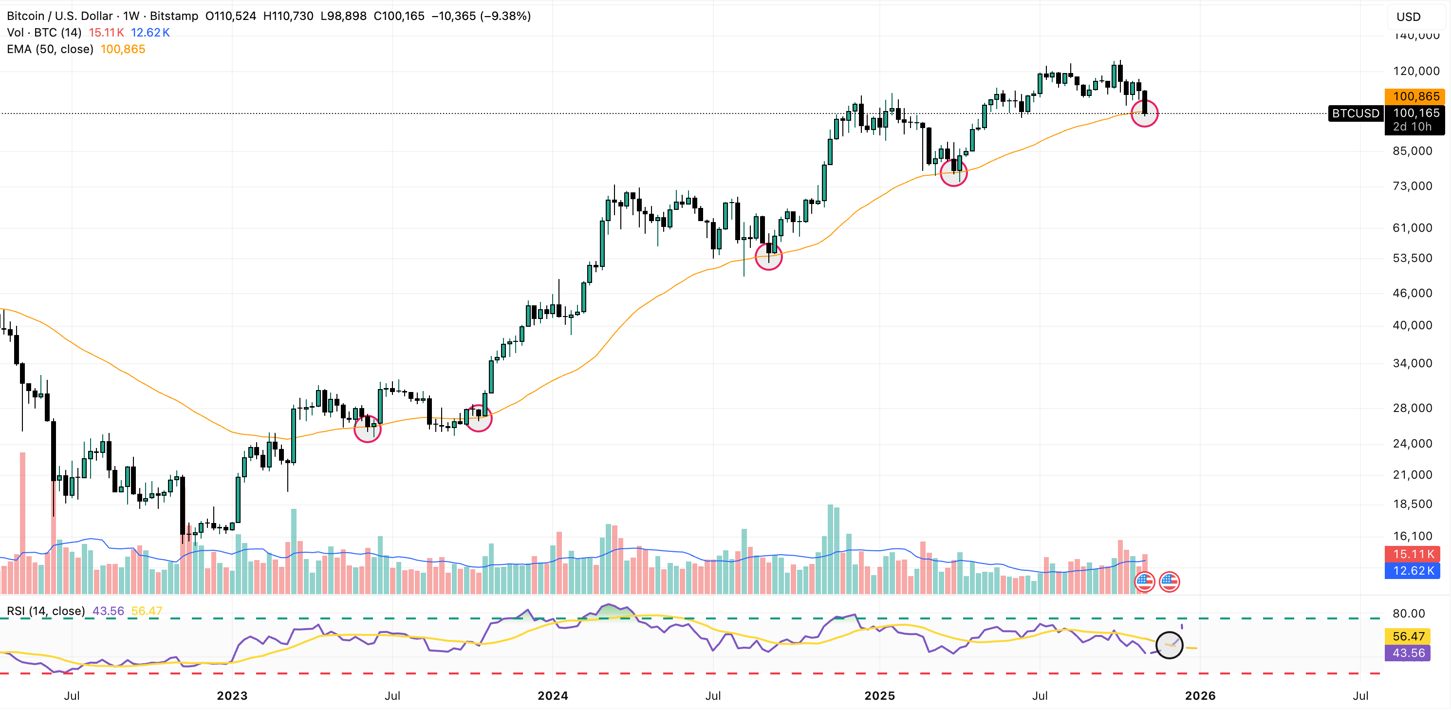This screenshot has height=710, width=1451.
Task: Click the 40,000 price axis label
Action: tap(1412, 326)
